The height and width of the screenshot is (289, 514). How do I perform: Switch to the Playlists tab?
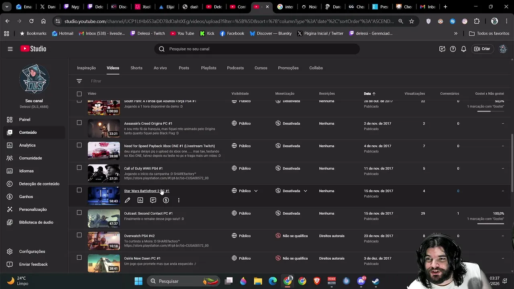click(x=209, y=68)
